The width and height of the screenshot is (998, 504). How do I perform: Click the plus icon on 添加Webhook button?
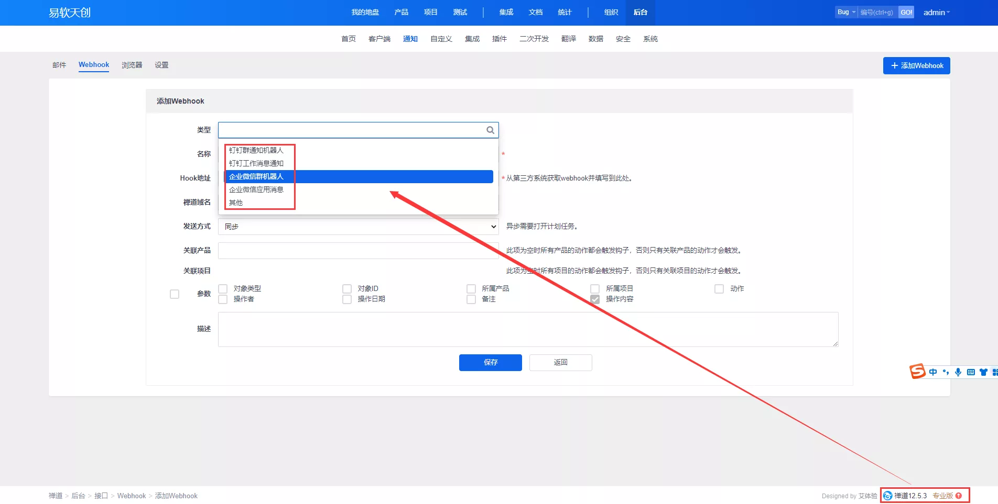tap(895, 65)
